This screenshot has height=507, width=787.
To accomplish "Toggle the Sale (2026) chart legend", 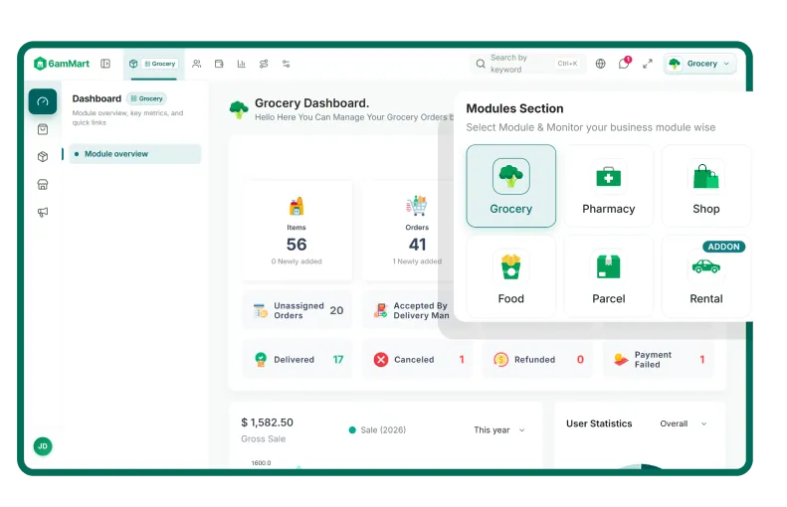I will 377,430.
